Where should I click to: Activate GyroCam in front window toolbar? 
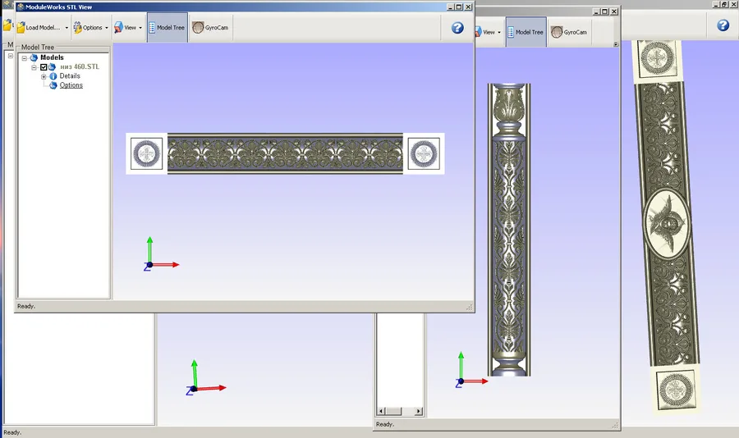[x=211, y=28]
